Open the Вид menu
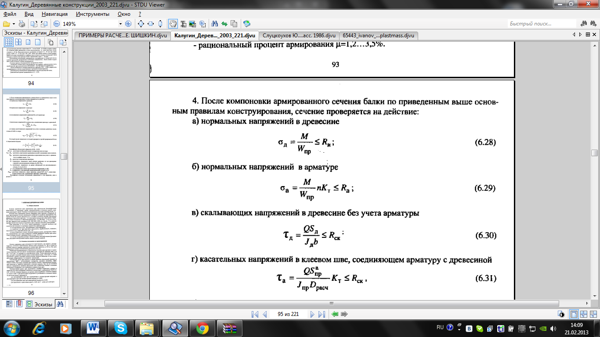Viewport: 600px width, 337px height. point(29,14)
